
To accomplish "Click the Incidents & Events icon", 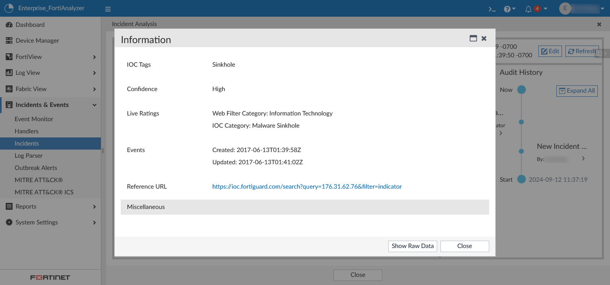I will point(9,105).
